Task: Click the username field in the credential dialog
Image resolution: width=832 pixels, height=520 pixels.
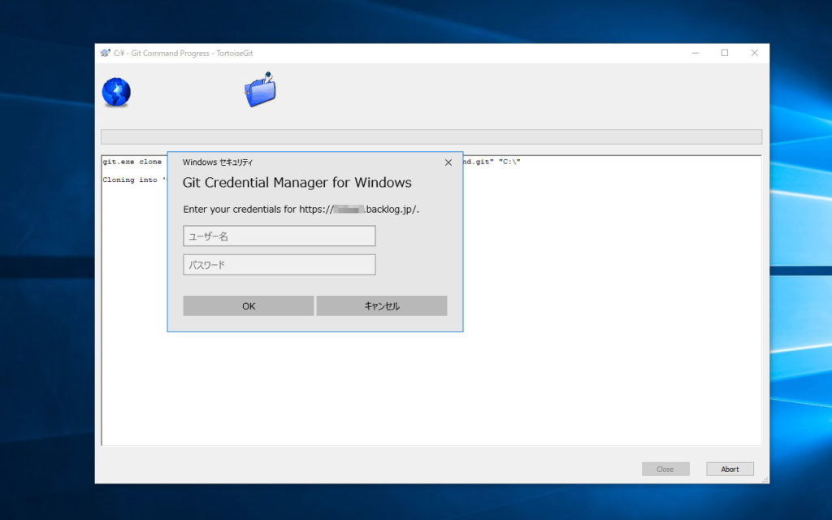Action: tap(279, 236)
